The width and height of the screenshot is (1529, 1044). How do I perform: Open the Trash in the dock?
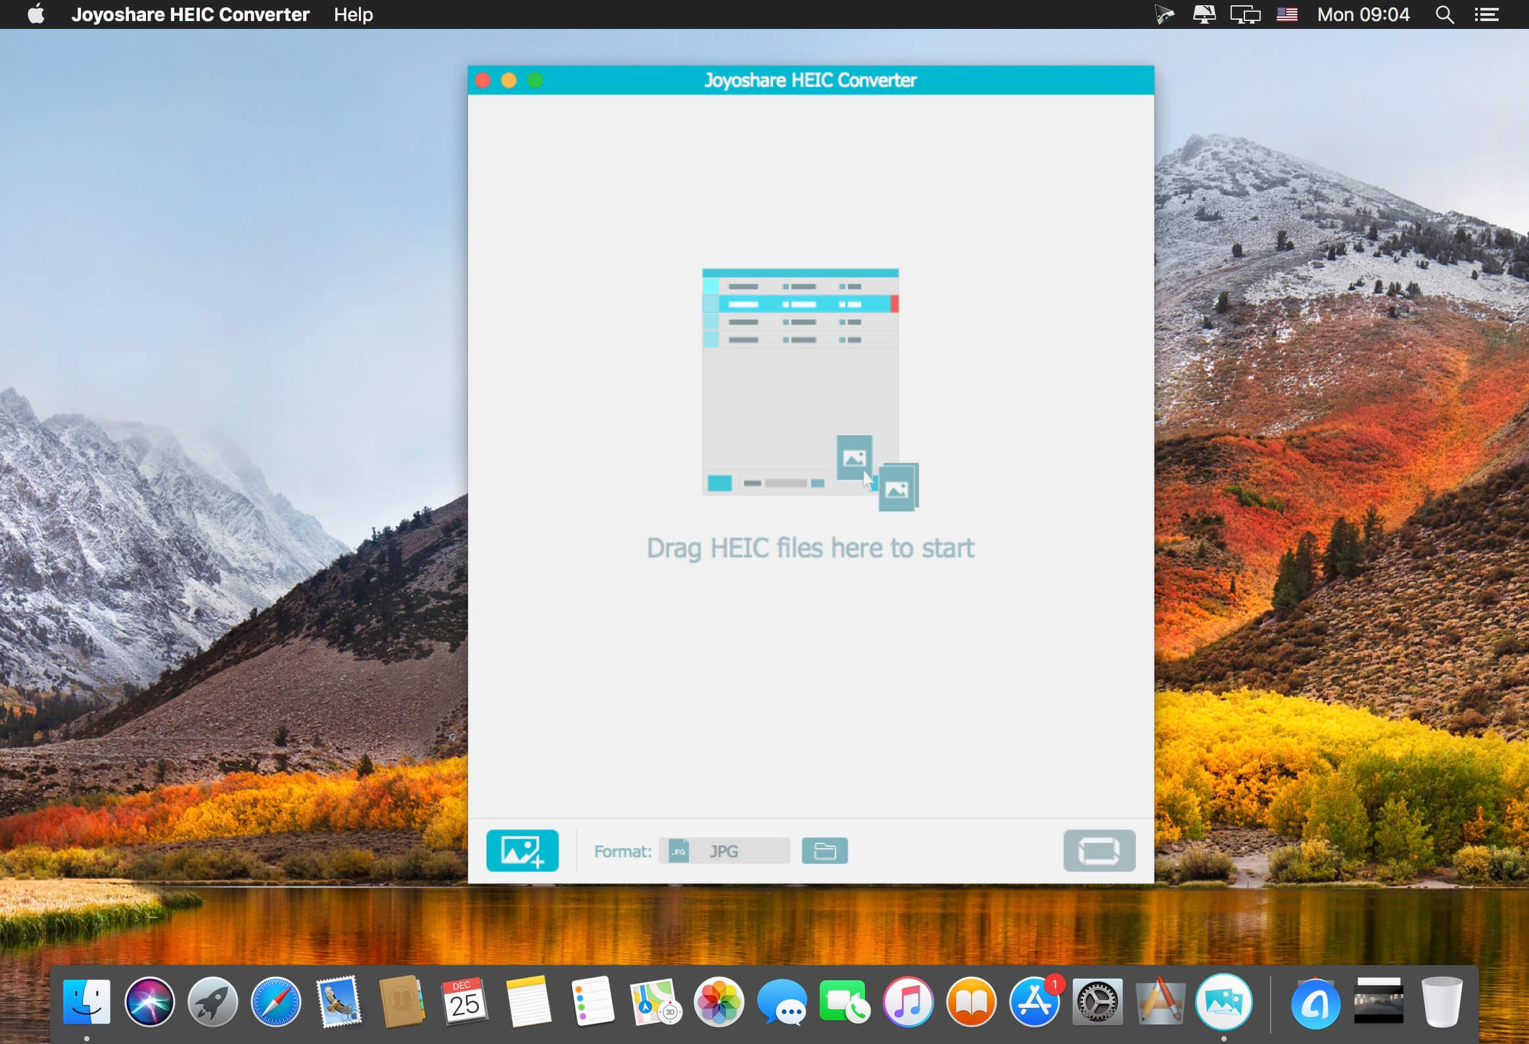click(1441, 1002)
